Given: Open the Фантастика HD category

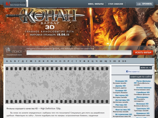Looking at the screenshot, I should point(123,110).
